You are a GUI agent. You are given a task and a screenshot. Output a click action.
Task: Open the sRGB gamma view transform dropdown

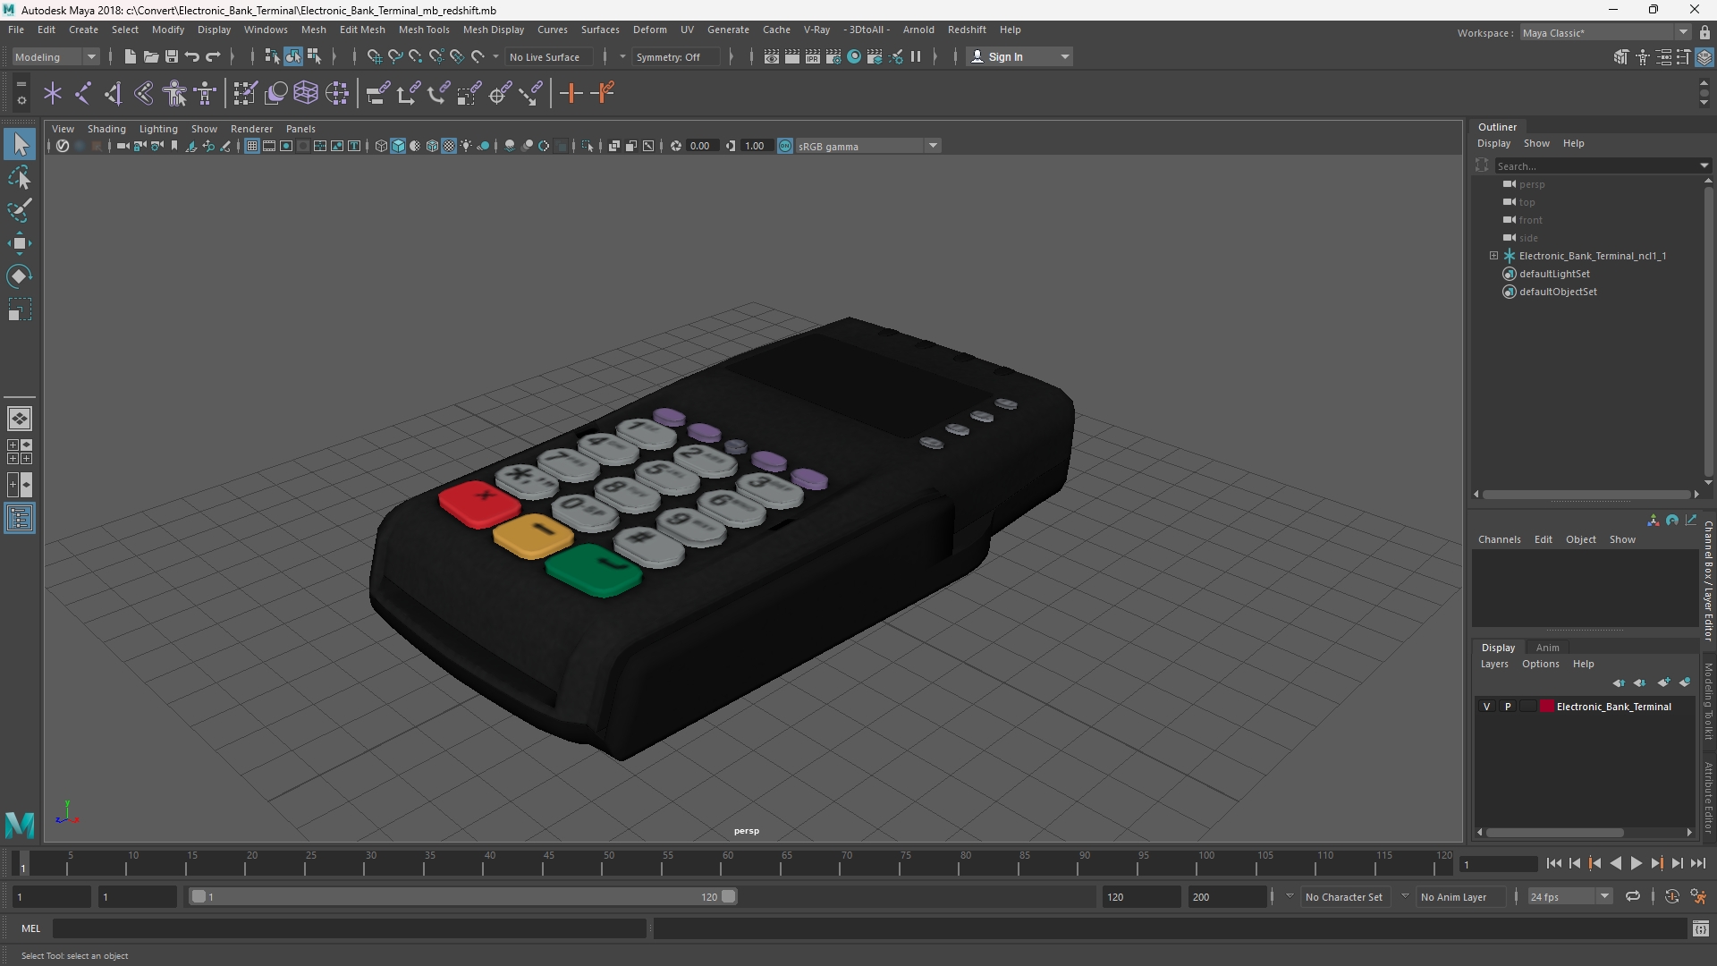[867, 146]
